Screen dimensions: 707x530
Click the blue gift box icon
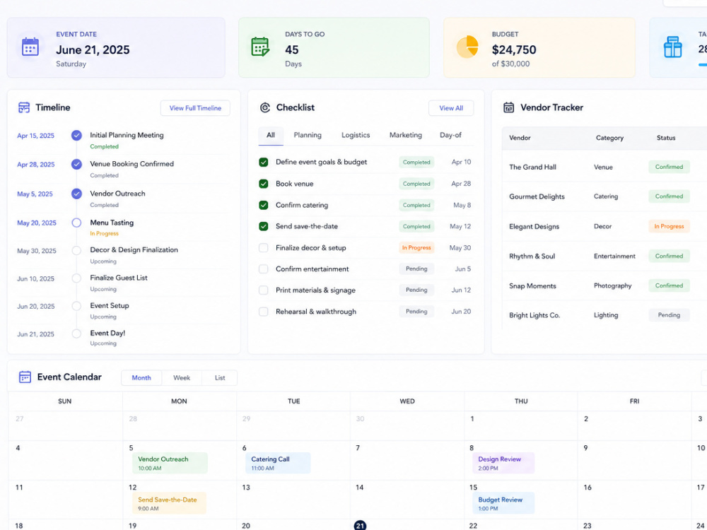[673, 47]
